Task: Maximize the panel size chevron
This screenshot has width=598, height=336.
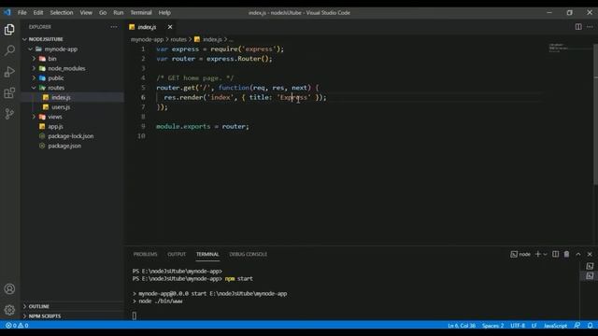Action: pyautogui.click(x=578, y=254)
